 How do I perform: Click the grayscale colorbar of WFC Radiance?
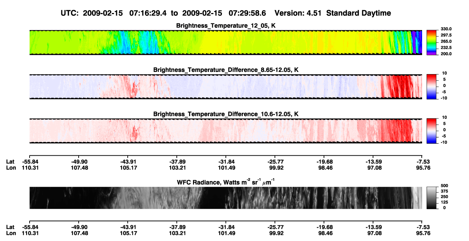pyautogui.click(x=432, y=198)
